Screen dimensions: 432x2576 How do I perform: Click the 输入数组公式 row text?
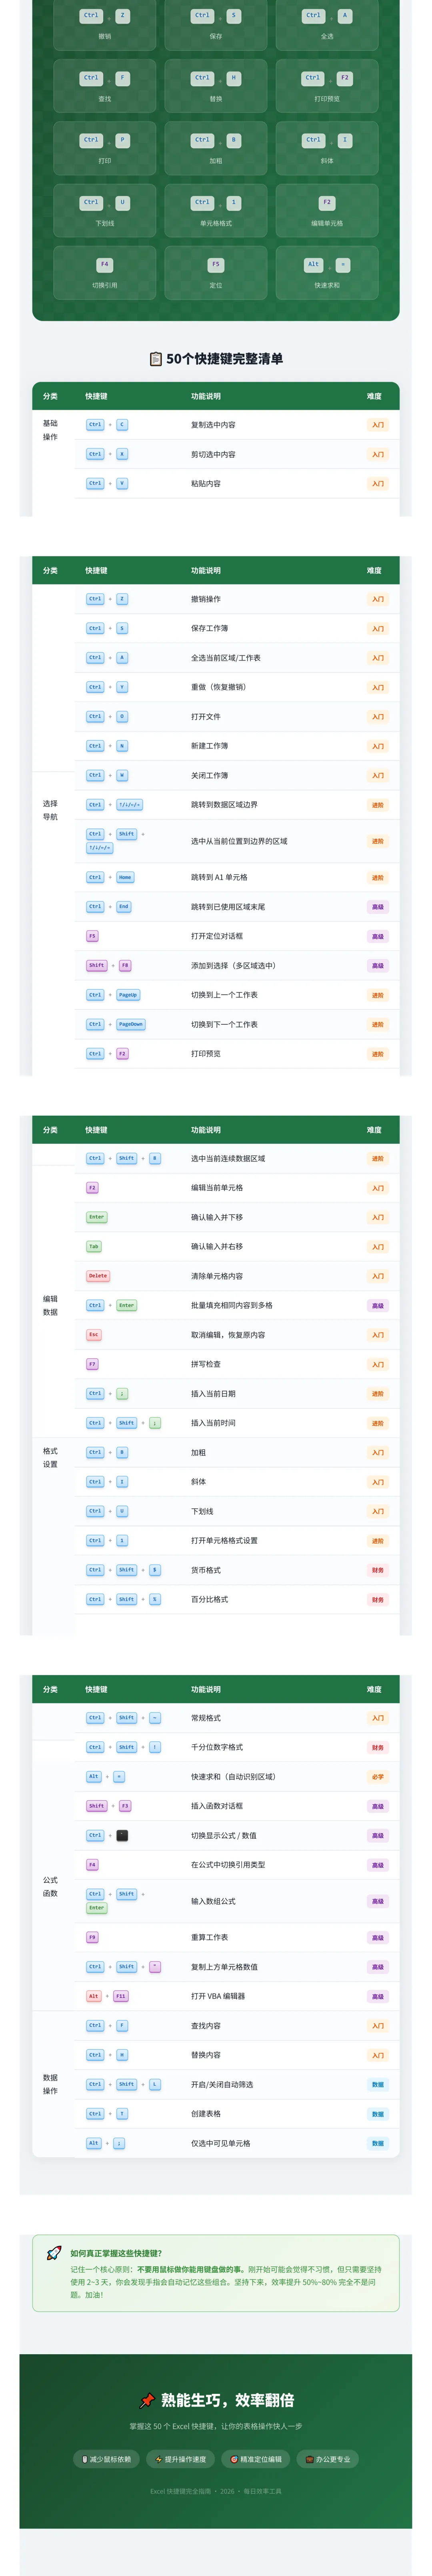pos(213,1901)
